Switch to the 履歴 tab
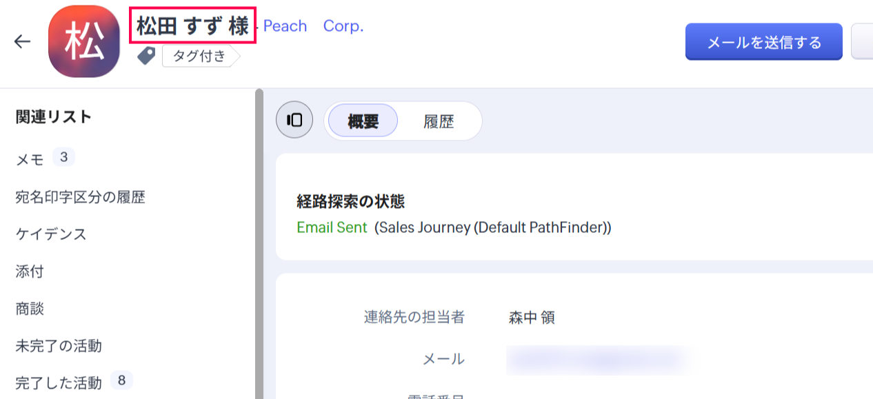Viewport: 873px width, 399px height. point(439,121)
